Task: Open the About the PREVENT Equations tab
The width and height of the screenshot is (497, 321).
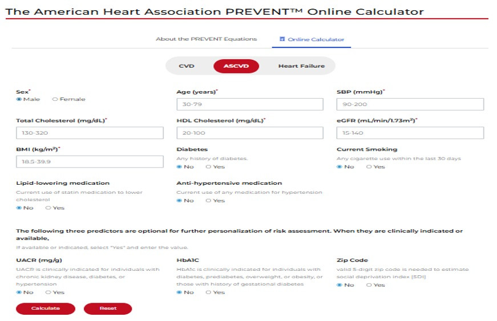Action: tap(206, 39)
